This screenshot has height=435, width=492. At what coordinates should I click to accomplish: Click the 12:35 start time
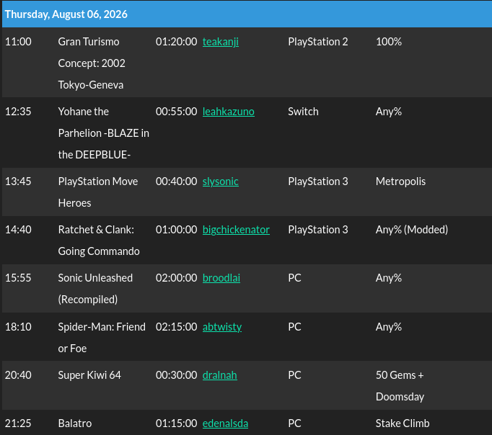(18, 112)
